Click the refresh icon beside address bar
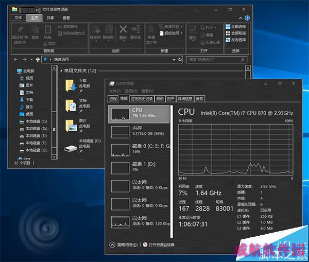Viewport: 309px width, 262px height. pos(180,60)
